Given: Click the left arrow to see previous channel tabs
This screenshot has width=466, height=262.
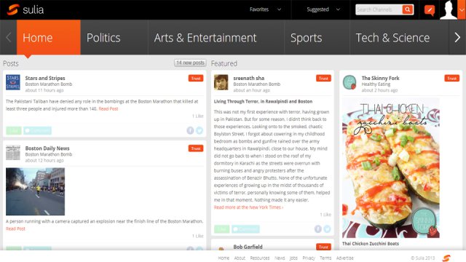Looking at the screenshot, I should (8, 37).
